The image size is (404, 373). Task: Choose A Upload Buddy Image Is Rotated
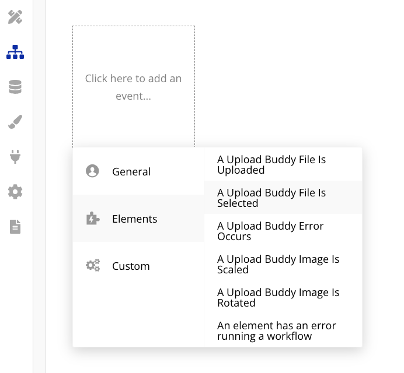pos(283,297)
